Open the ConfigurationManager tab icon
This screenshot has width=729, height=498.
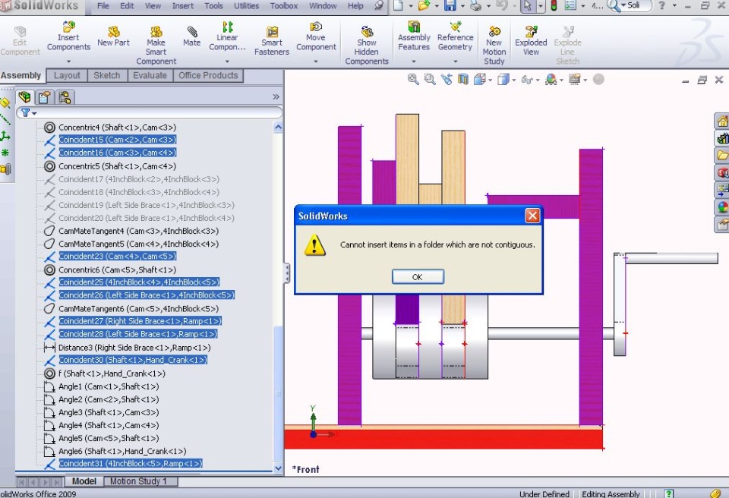65,96
